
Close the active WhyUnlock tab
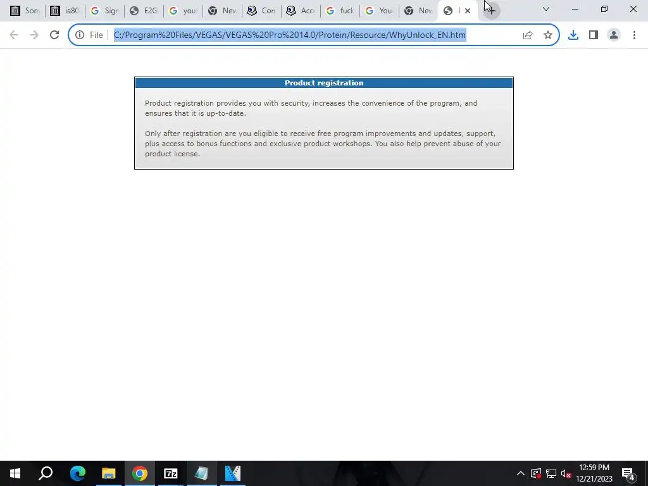click(468, 11)
